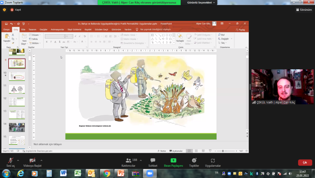Viewport: 315px width, 178px height.
Task: Click the green Ekran Paylaşımı share icon
Action: [173, 161]
